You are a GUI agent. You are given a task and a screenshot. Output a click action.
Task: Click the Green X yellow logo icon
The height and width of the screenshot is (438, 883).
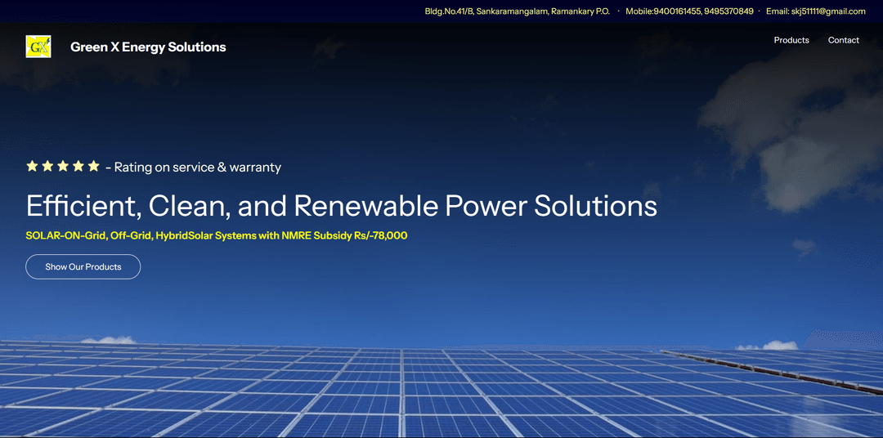38,47
